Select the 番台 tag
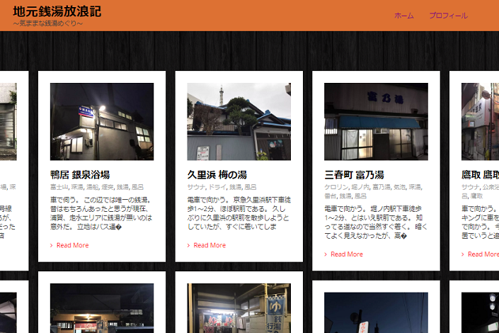Image resolution: width=499 pixels, height=333 pixels. pyautogui.click(x=331, y=196)
